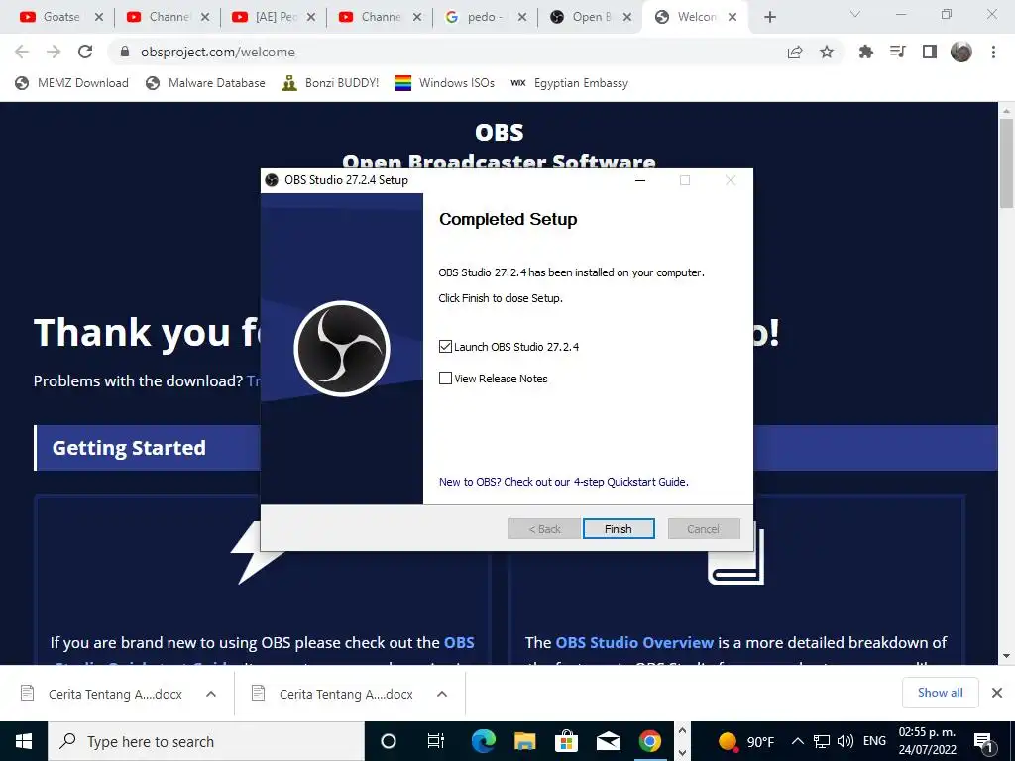This screenshot has width=1015, height=761.
Task: Open the Chrome three-dot menu
Action: point(993,52)
